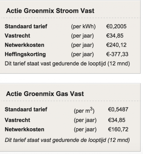Click the italic looptijd (12 mnd) note

coord(67,140)
